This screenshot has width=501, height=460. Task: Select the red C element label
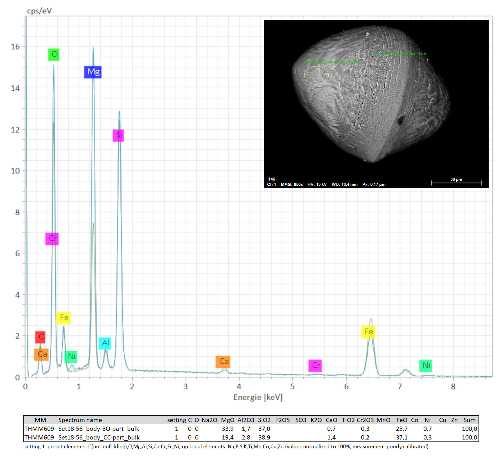[x=40, y=337]
